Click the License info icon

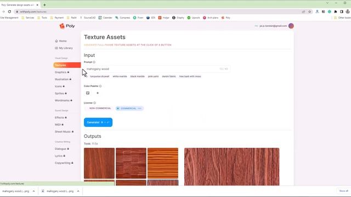point(95,103)
